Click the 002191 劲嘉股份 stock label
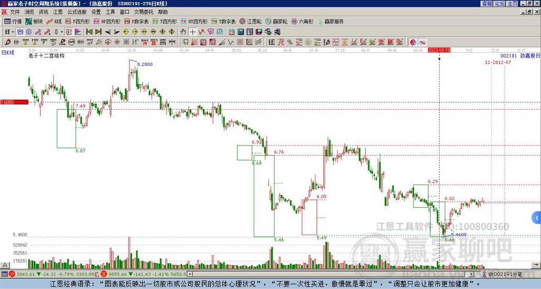Viewport: 541px width, 289px height. (x=520, y=56)
